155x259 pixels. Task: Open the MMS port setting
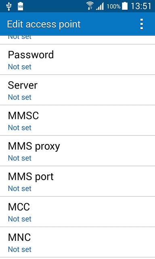point(77,181)
